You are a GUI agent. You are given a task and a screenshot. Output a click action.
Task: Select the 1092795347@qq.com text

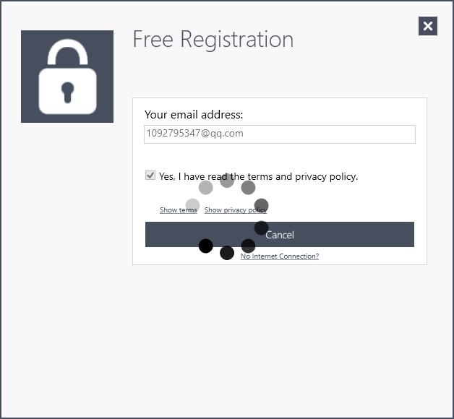click(194, 134)
